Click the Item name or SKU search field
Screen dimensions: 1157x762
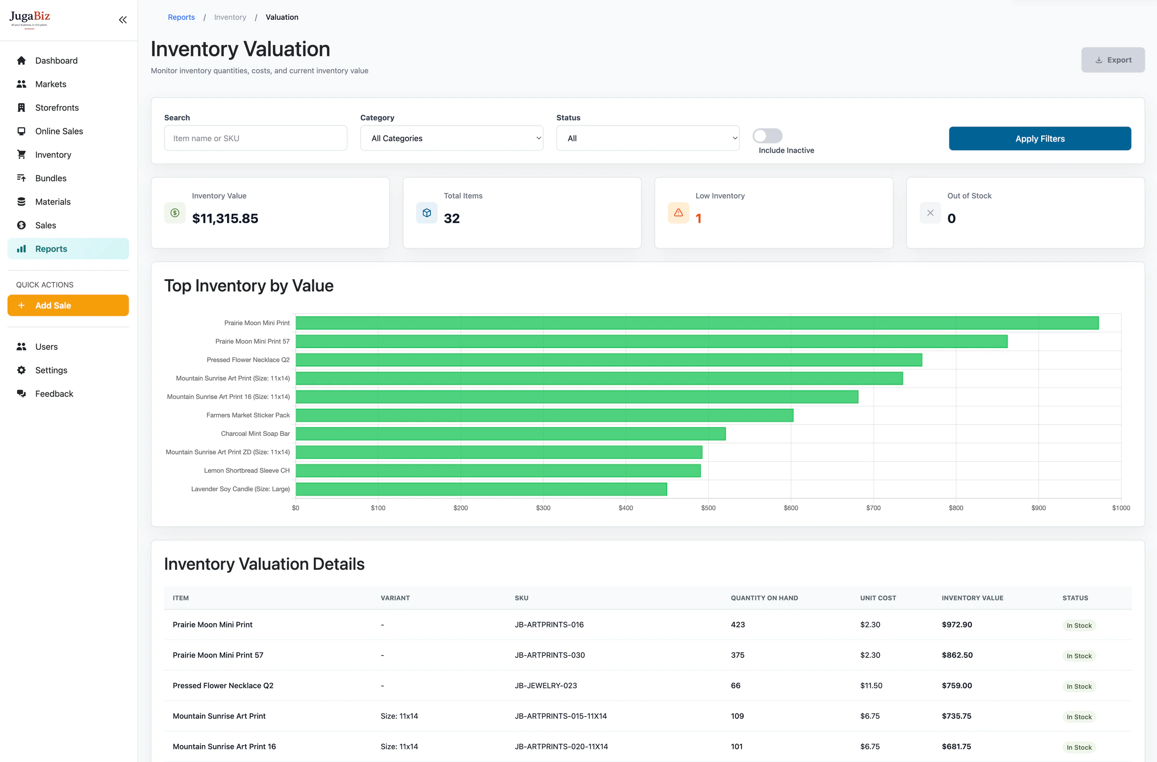pyautogui.click(x=256, y=138)
